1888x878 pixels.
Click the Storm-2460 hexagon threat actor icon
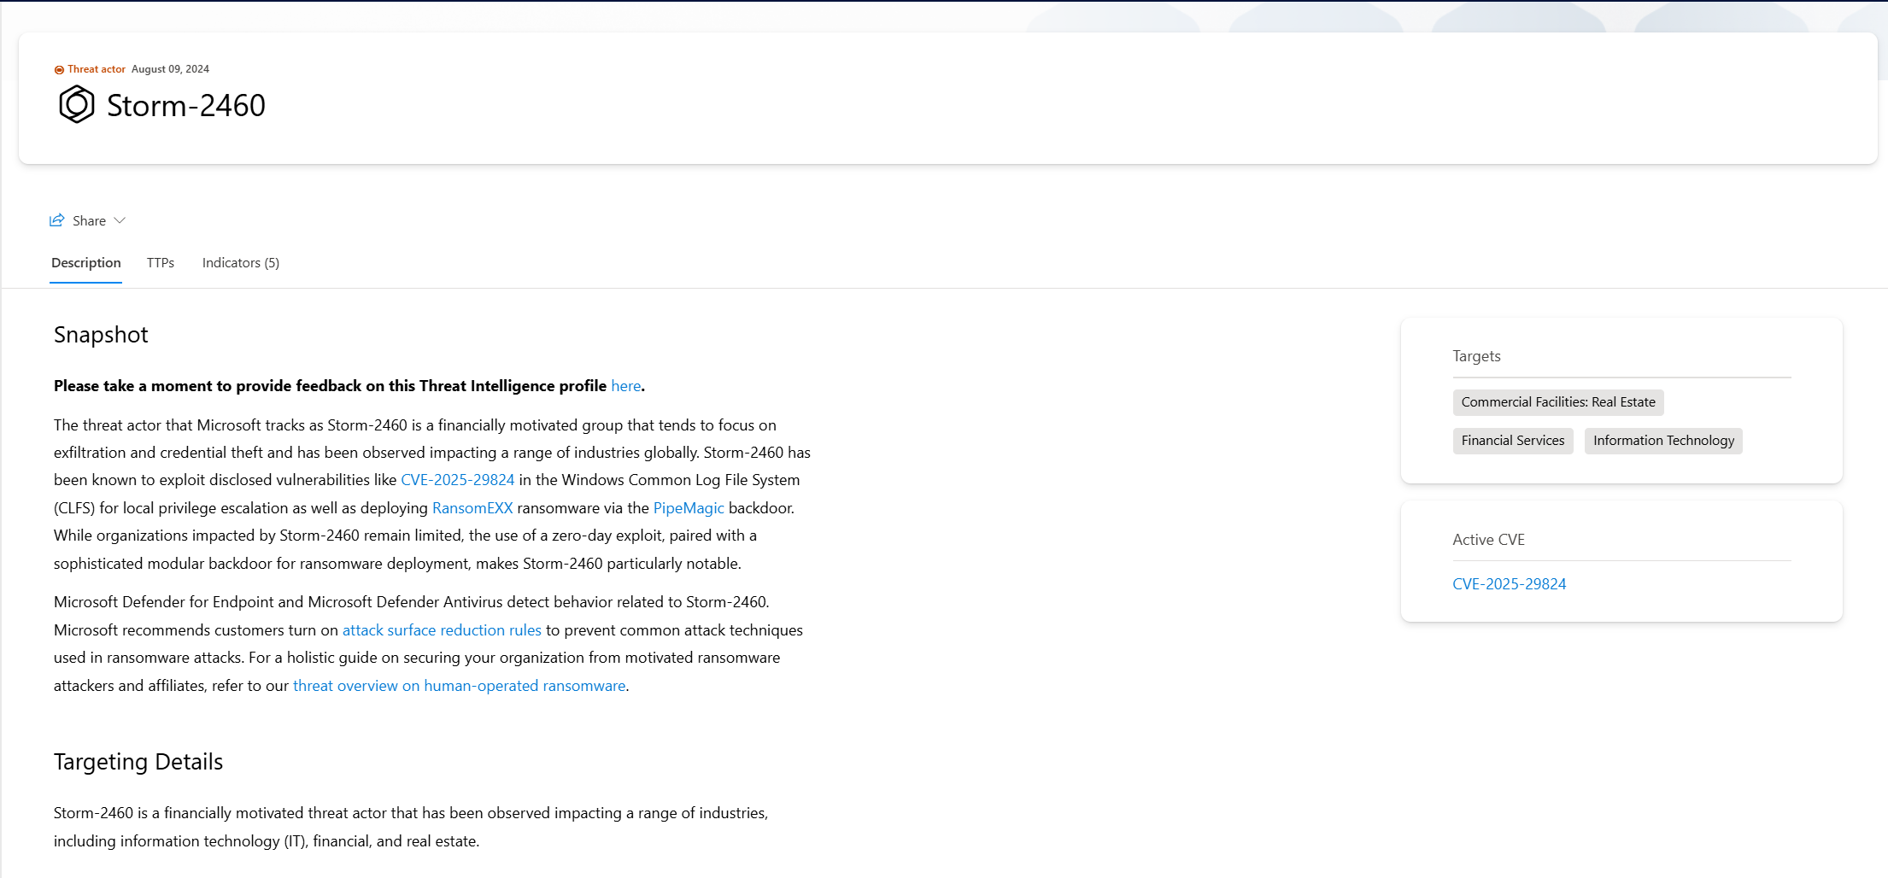tap(76, 105)
